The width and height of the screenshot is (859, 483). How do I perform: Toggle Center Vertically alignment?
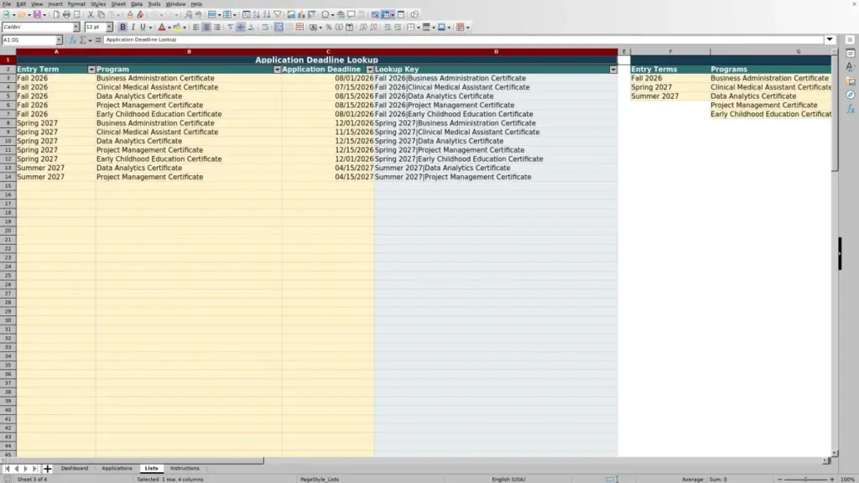[241, 27]
